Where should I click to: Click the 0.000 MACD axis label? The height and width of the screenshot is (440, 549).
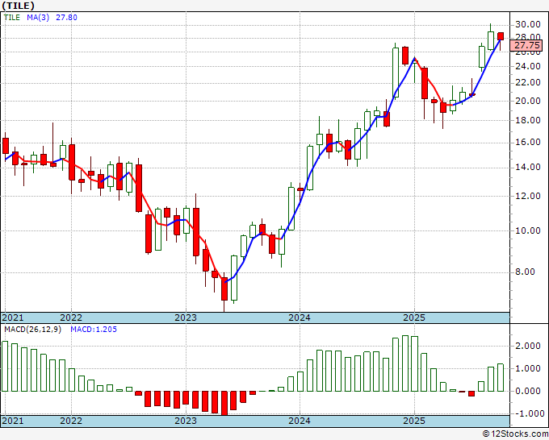point(527,391)
